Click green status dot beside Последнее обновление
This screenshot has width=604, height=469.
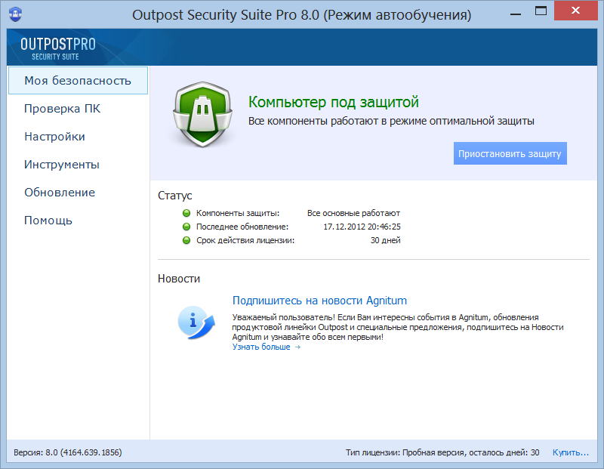click(186, 227)
